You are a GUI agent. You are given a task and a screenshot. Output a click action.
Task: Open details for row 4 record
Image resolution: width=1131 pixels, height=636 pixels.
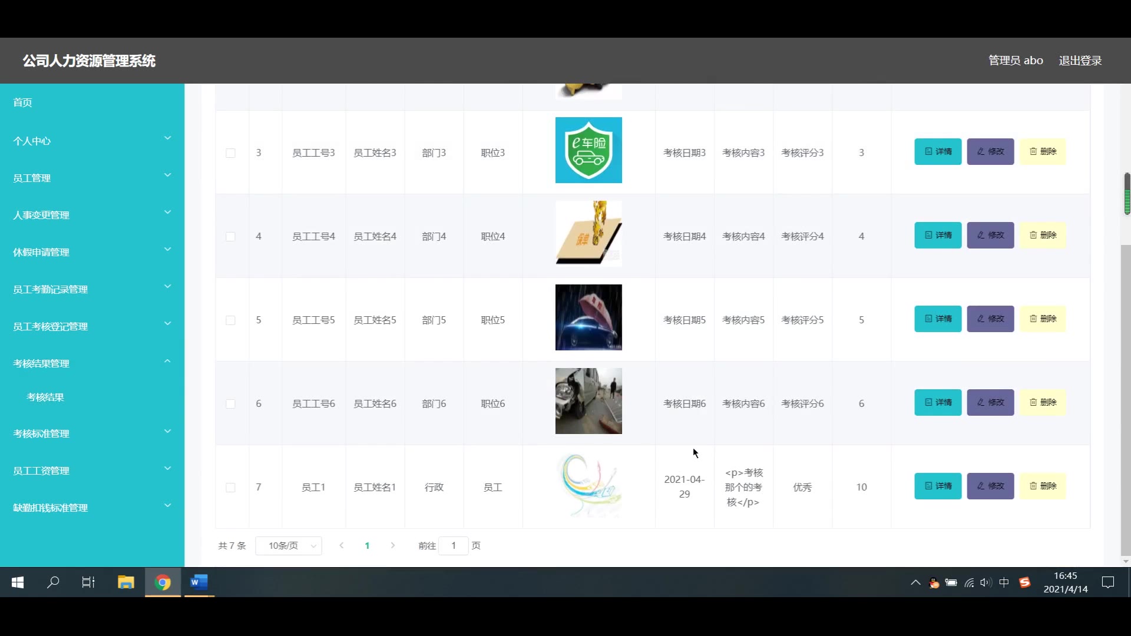[x=938, y=235]
